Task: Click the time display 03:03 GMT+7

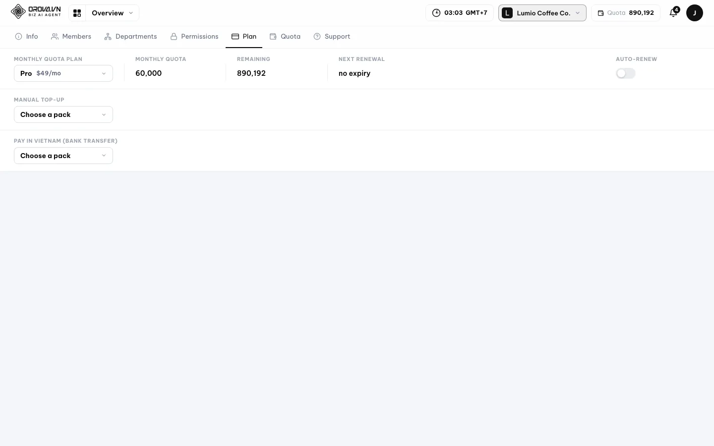Action: coord(460,13)
